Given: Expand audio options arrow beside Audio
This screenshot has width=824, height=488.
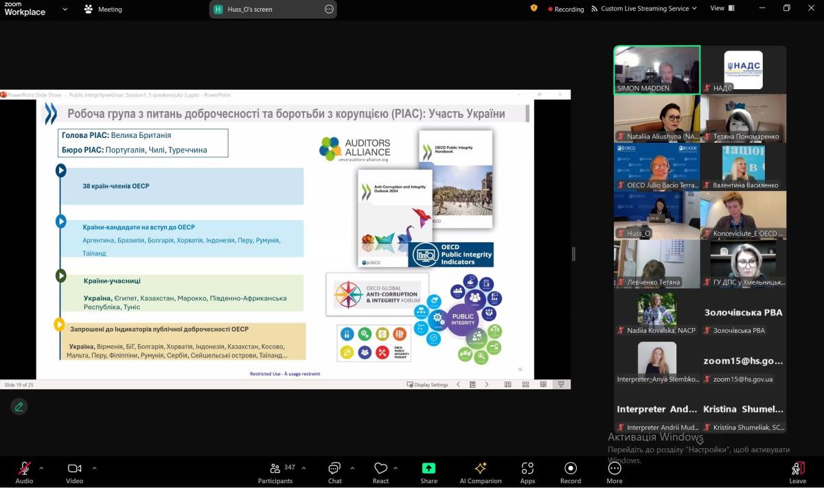Looking at the screenshot, I should pyautogui.click(x=41, y=468).
